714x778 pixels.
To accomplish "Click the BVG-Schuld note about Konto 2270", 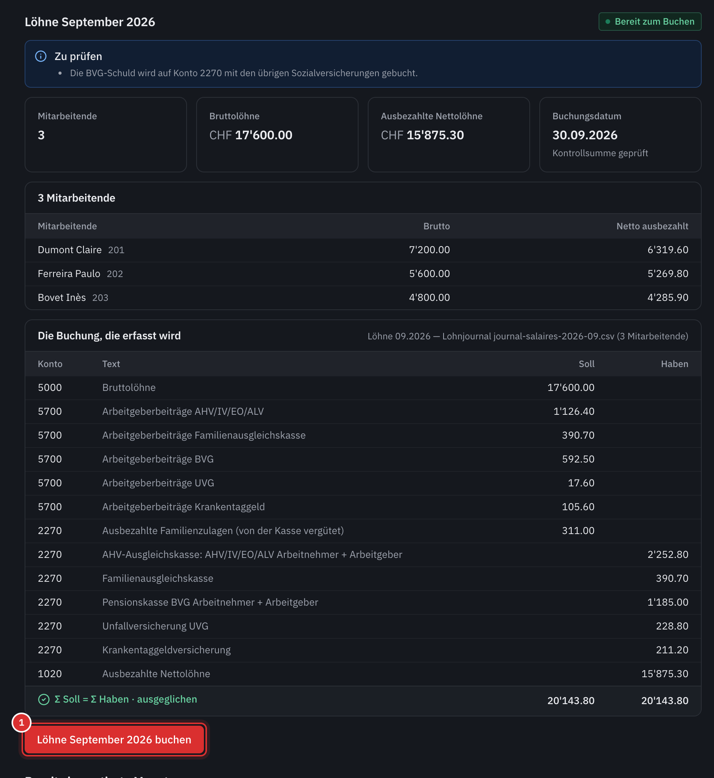I will (244, 73).
